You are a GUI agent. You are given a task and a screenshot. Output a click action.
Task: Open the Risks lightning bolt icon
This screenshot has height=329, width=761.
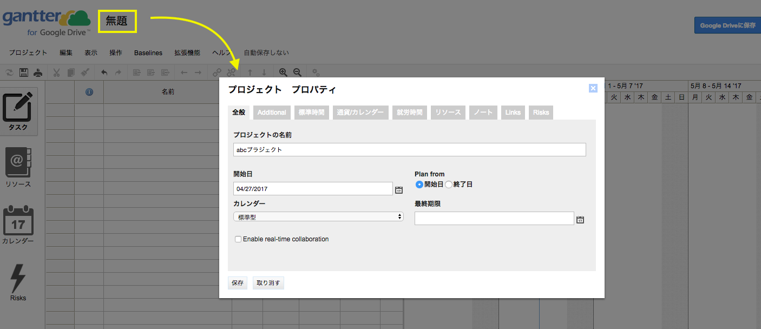18,282
